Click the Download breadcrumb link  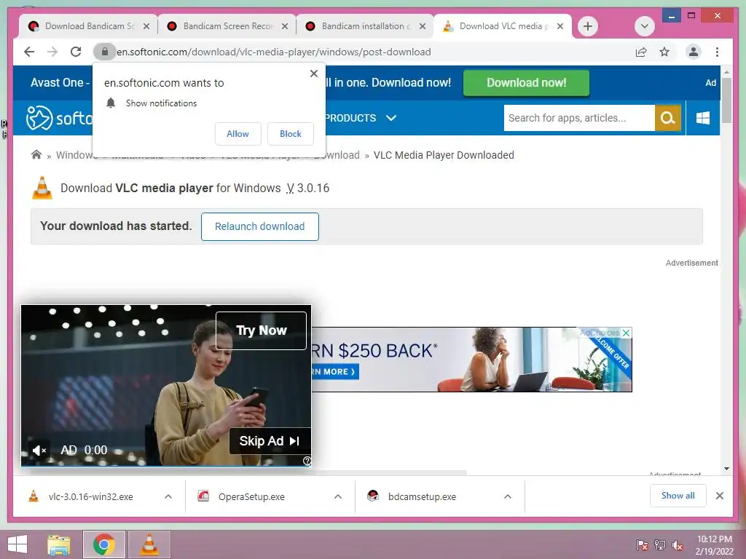point(337,155)
